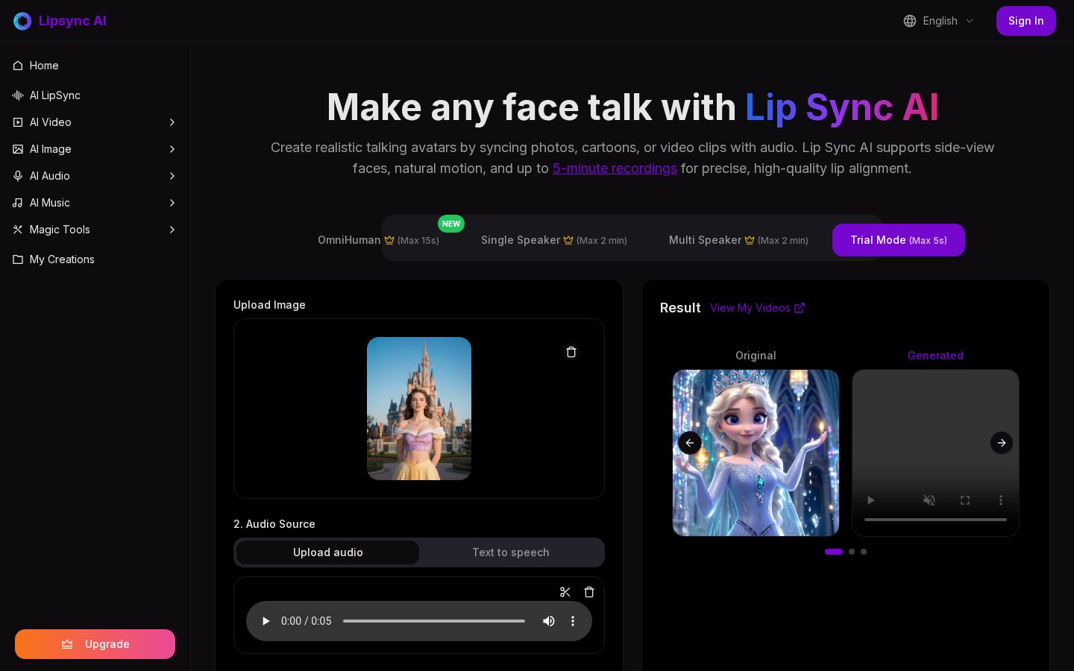Select the OmniHuman mode tab
The image size is (1074, 671).
pyautogui.click(x=378, y=240)
